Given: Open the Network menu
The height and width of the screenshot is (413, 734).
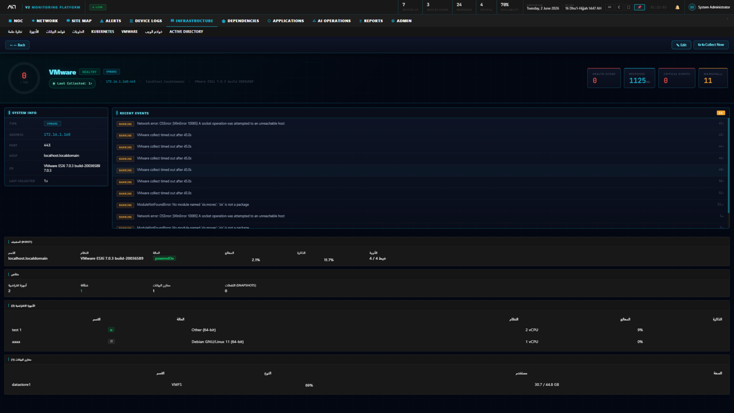Looking at the screenshot, I should pos(44,21).
